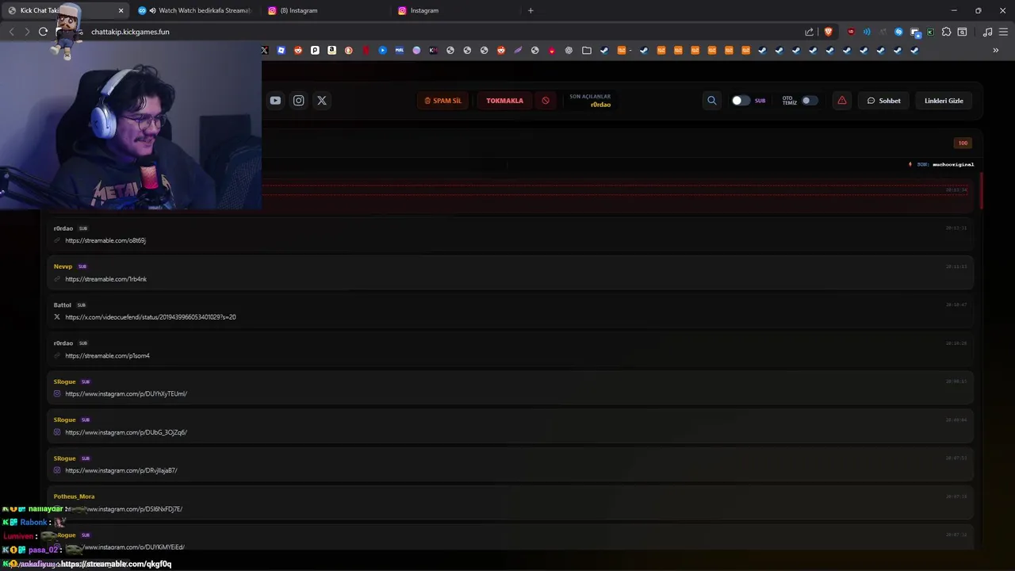1015x571 pixels.
Task: Click the red ban circle icon
Action: tap(546, 101)
